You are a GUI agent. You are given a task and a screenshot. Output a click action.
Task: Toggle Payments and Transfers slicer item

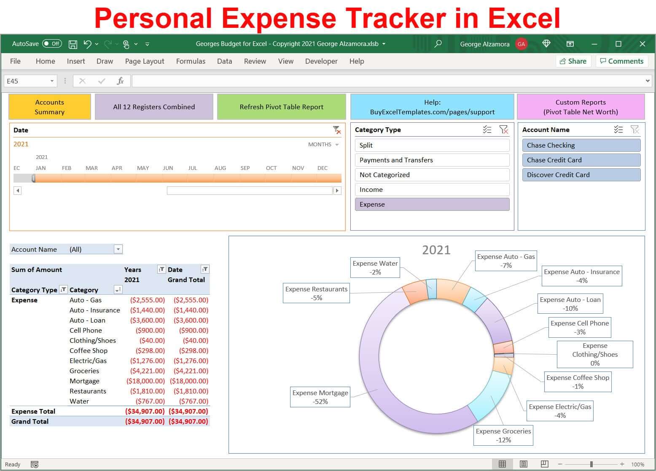pos(432,160)
